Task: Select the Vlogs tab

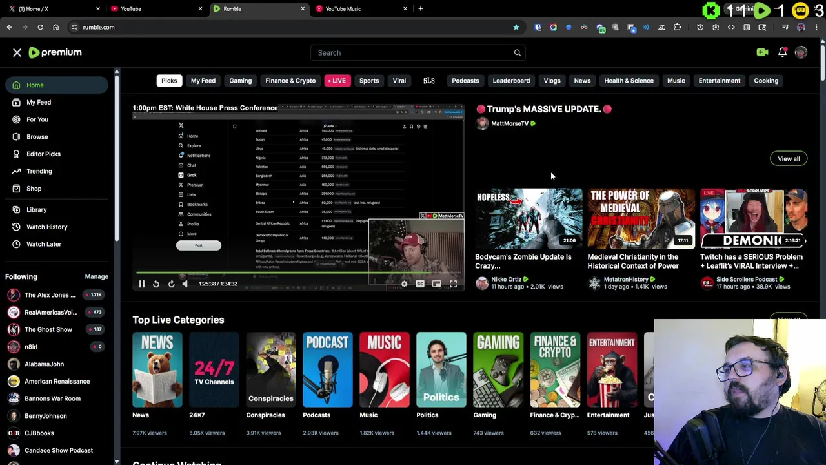Action: (552, 81)
